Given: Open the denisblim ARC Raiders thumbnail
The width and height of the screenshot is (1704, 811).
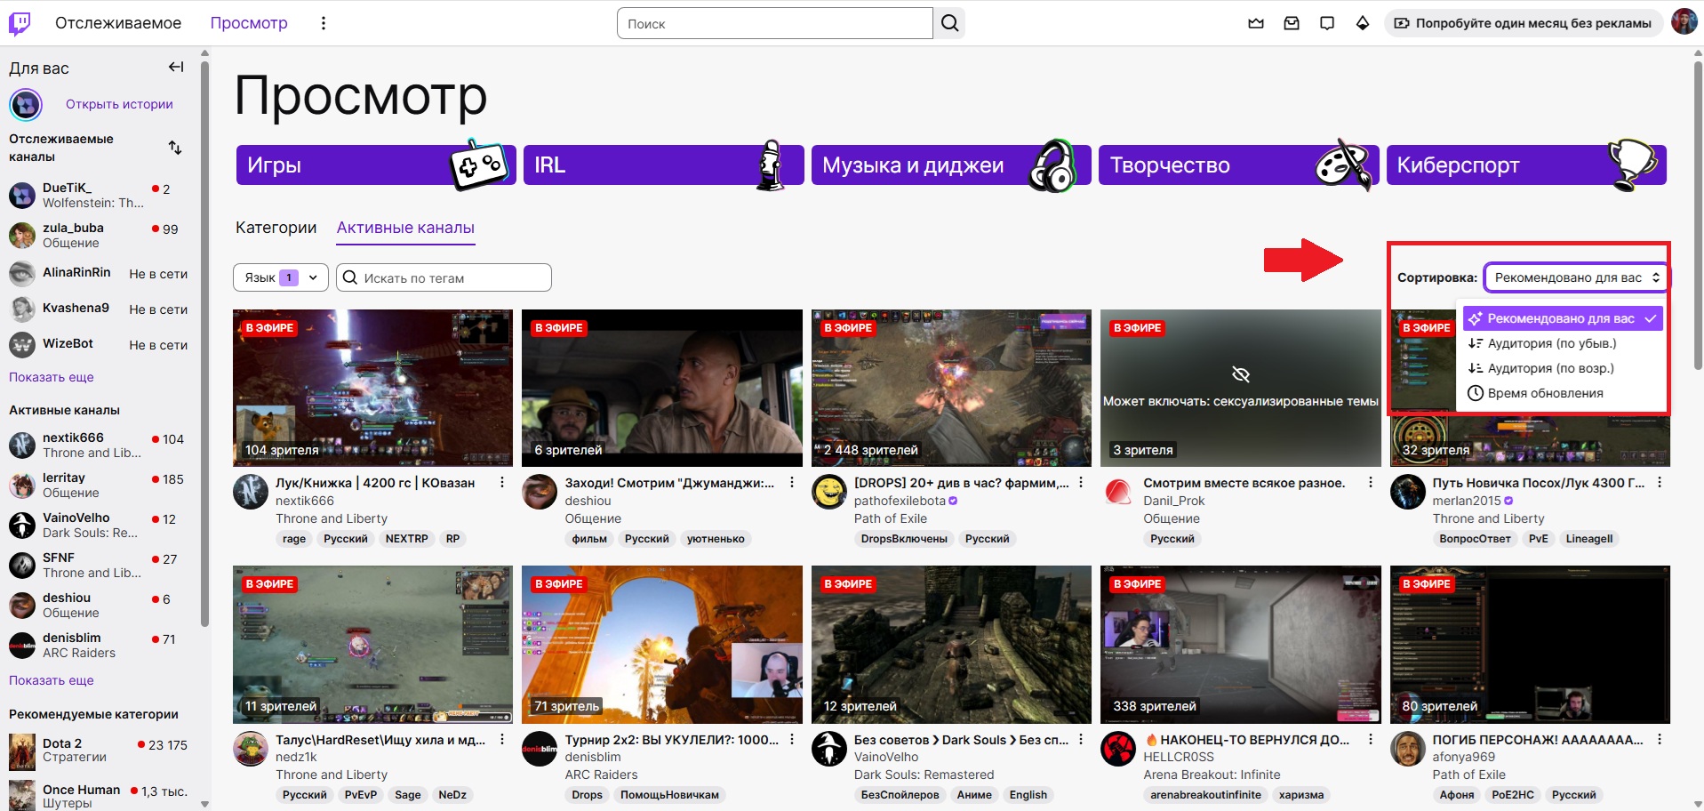Looking at the screenshot, I should click(662, 645).
